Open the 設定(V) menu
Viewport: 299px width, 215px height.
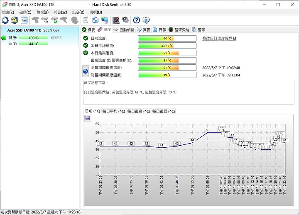click(x=78, y=12)
